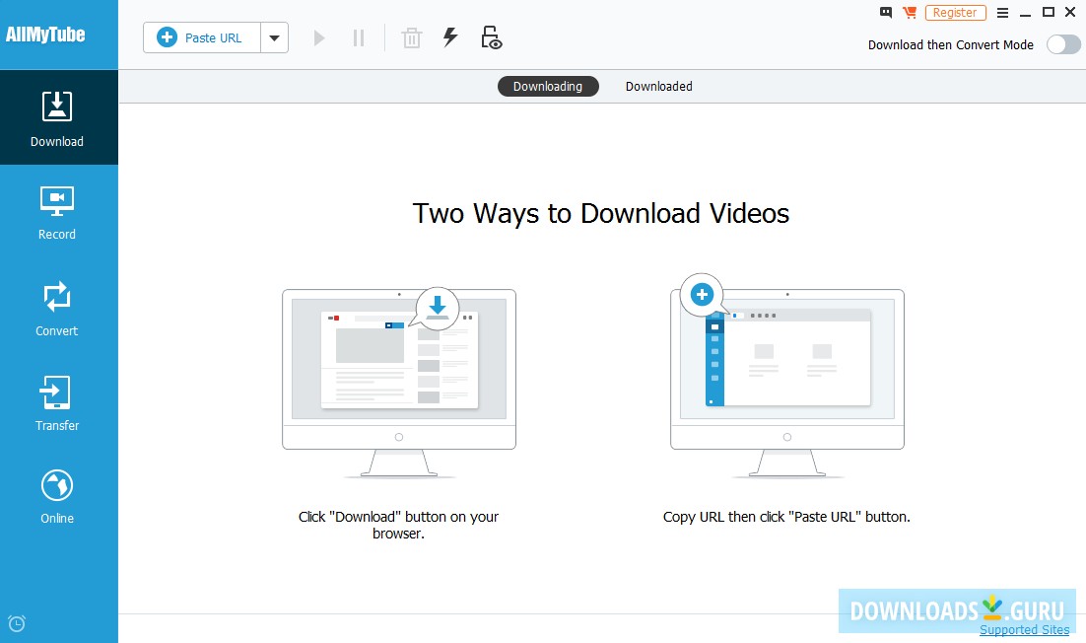This screenshot has width=1086, height=643.
Task: Minimize the AllMyTube window
Action: coord(1026,13)
